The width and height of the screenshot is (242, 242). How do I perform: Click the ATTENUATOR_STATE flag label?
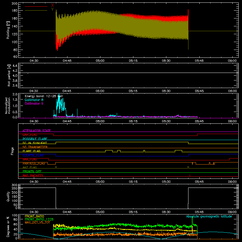pyautogui.click(x=37, y=131)
